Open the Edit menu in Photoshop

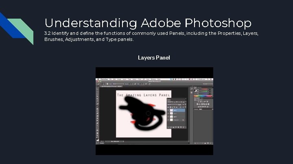[114, 79]
